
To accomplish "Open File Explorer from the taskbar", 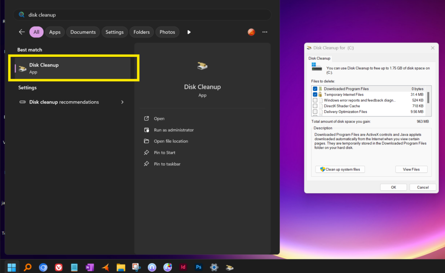I will point(121,267).
